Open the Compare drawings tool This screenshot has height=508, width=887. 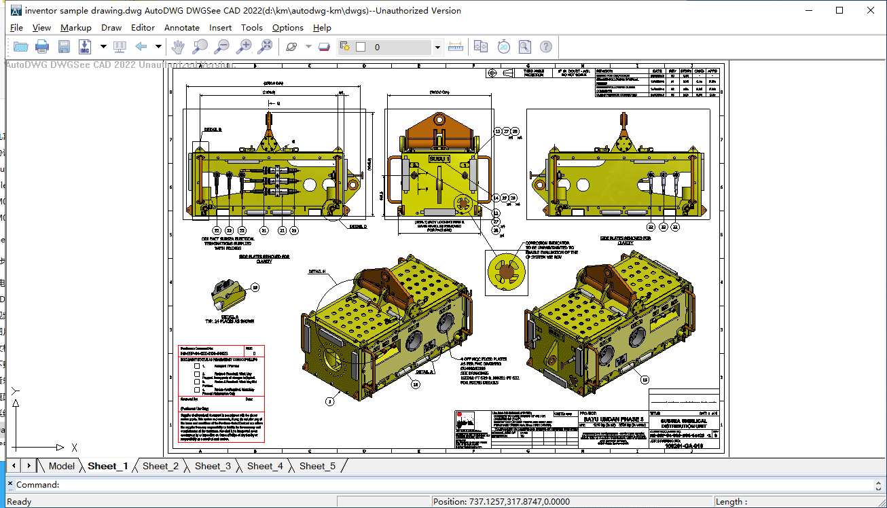[x=481, y=47]
